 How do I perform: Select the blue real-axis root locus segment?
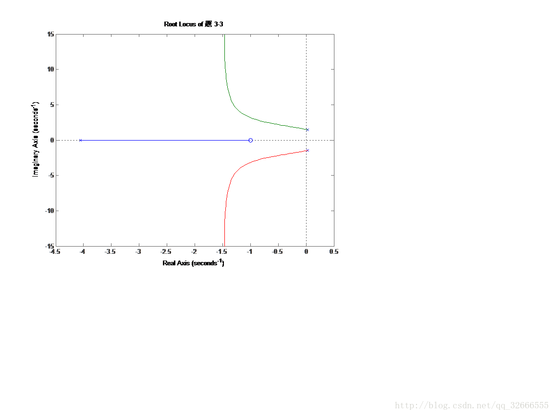coord(165,140)
